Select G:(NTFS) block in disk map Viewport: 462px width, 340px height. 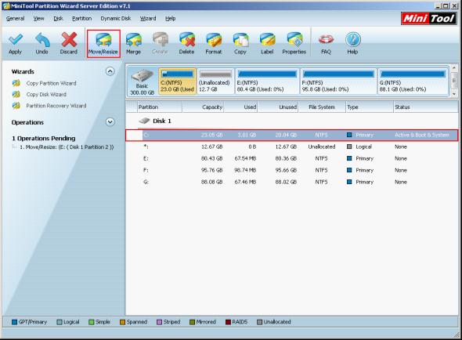[413, 81]
